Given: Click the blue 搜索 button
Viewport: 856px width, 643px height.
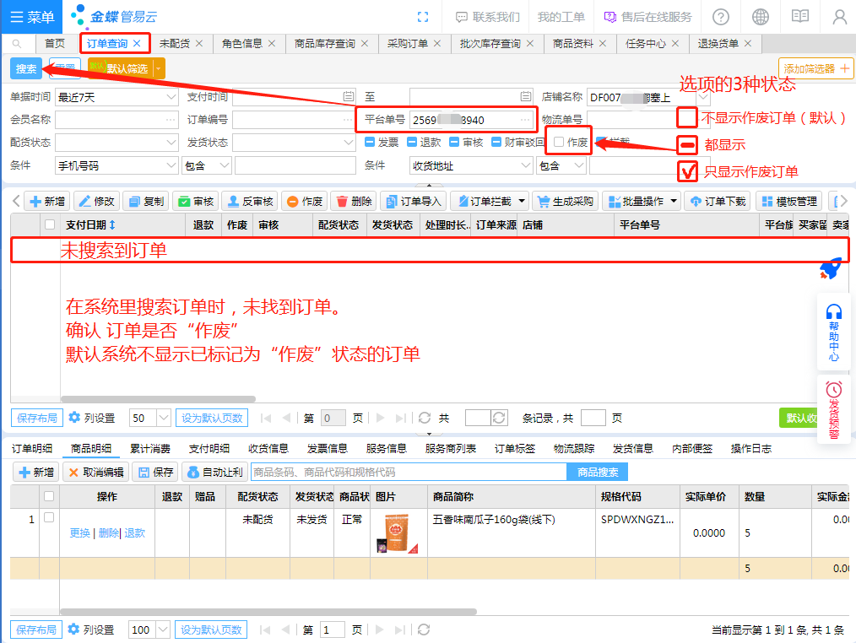Looking at the screenshot, I should pyautogui.click(x=26, y=68).
